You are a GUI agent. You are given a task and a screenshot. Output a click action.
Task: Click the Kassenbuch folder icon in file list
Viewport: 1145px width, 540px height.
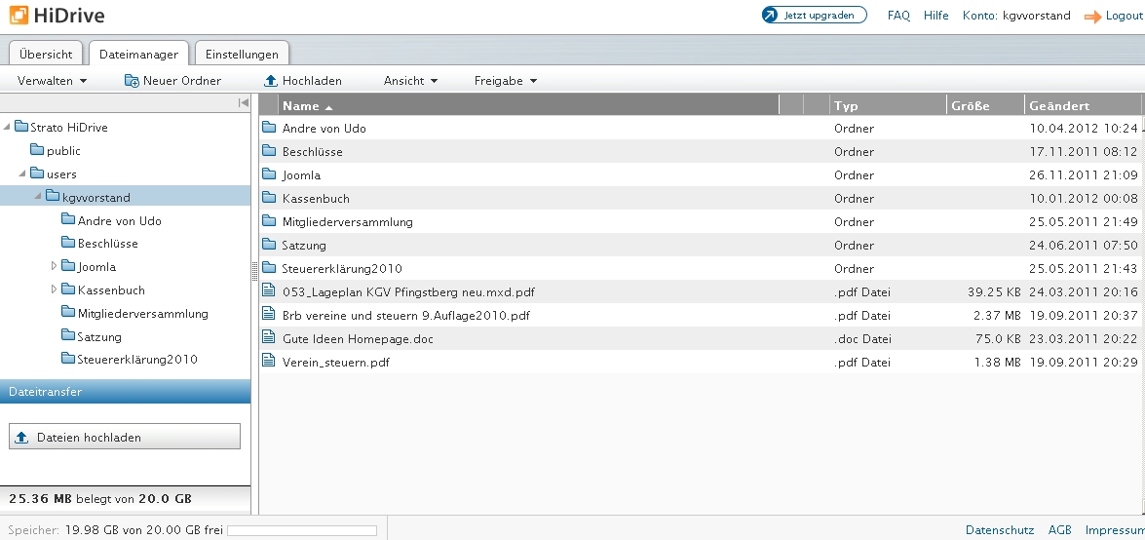click(x=270, y=198)
